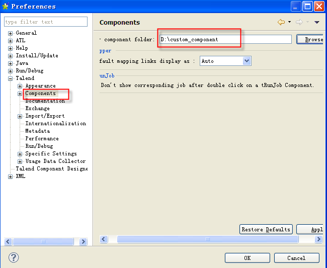Expand the Install/Update tree node
Screen dimensions: 327x268
tap(10, 56)
